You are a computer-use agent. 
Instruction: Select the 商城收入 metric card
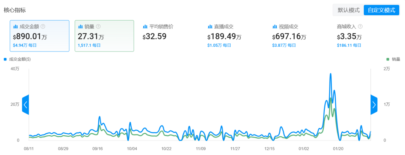point(364,36)
